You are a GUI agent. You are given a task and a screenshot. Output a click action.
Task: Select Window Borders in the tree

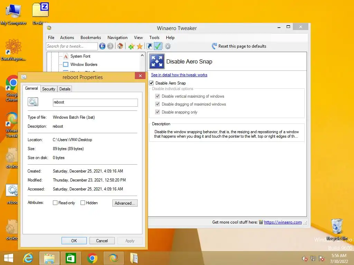tap(84, 65)
